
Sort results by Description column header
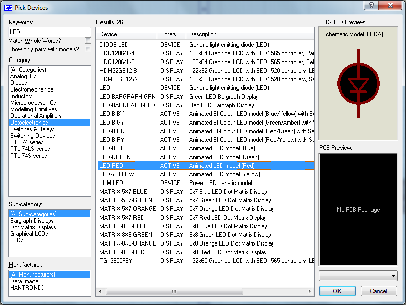point(250,34)
